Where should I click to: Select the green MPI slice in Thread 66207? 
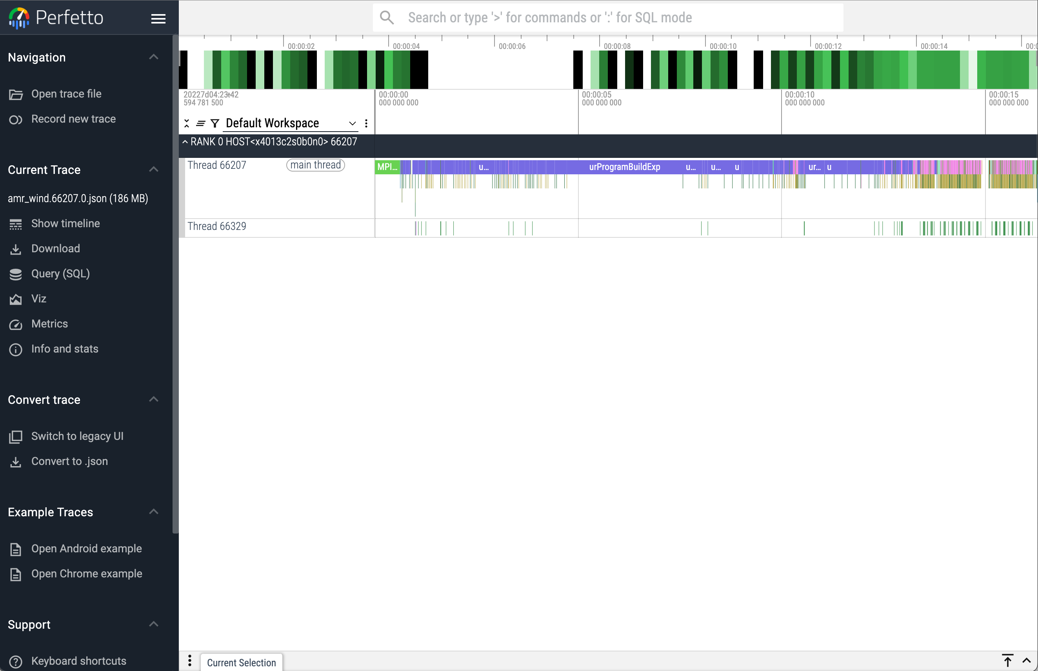[x=387, y=167]
